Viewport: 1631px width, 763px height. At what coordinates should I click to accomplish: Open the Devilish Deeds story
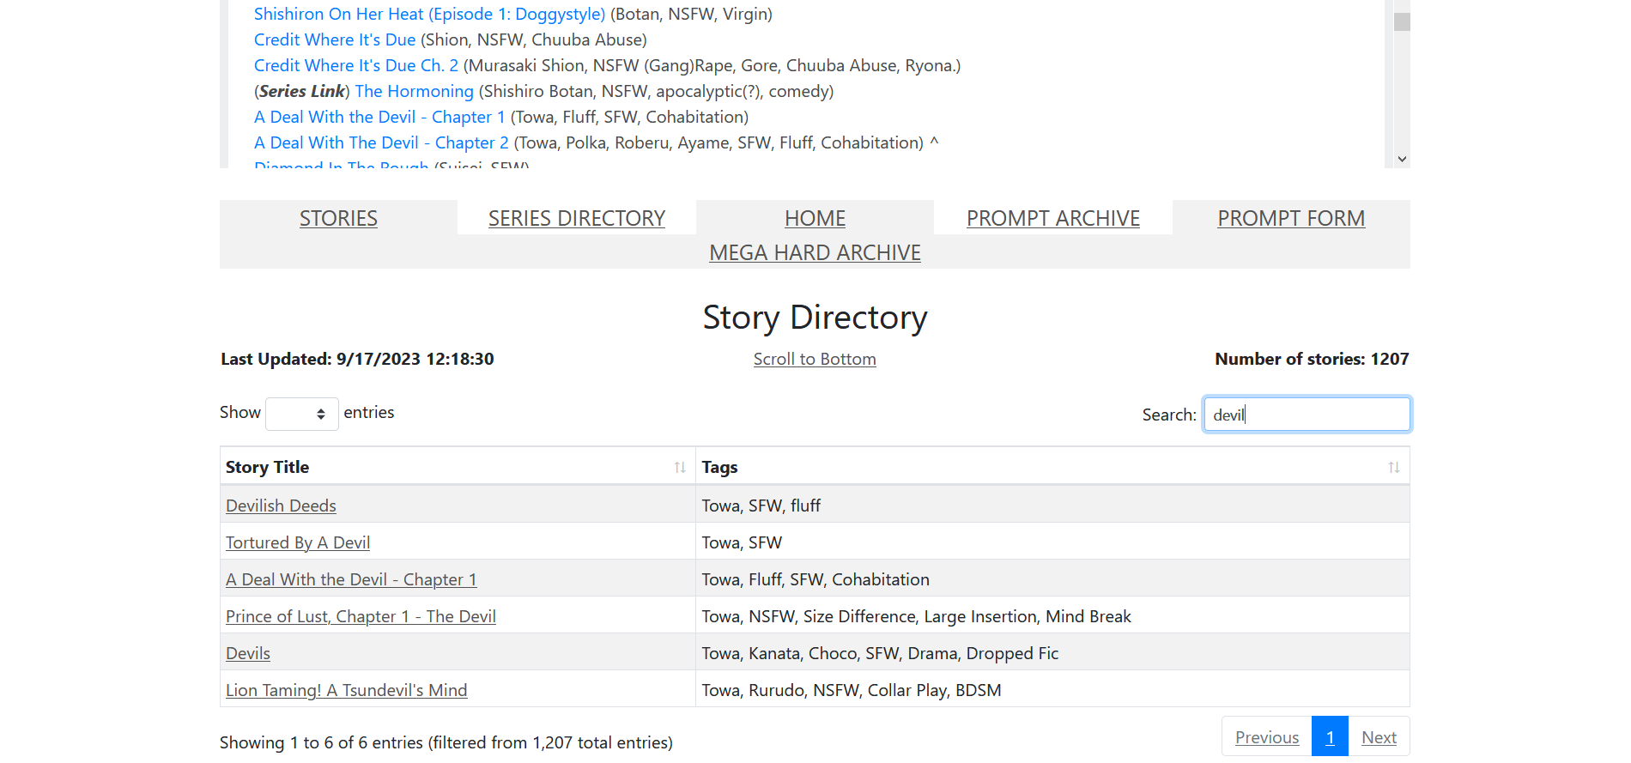(281, 506)
